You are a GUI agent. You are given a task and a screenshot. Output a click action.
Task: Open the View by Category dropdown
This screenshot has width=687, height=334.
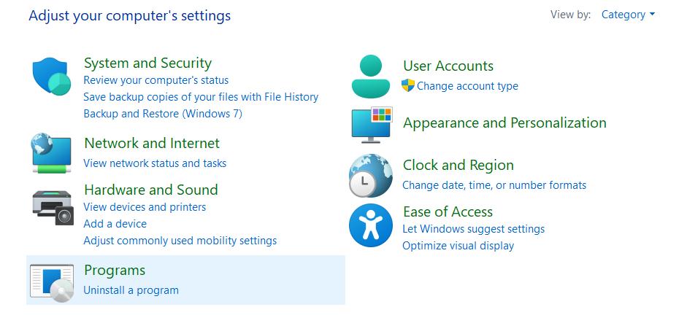pos(629,15)
